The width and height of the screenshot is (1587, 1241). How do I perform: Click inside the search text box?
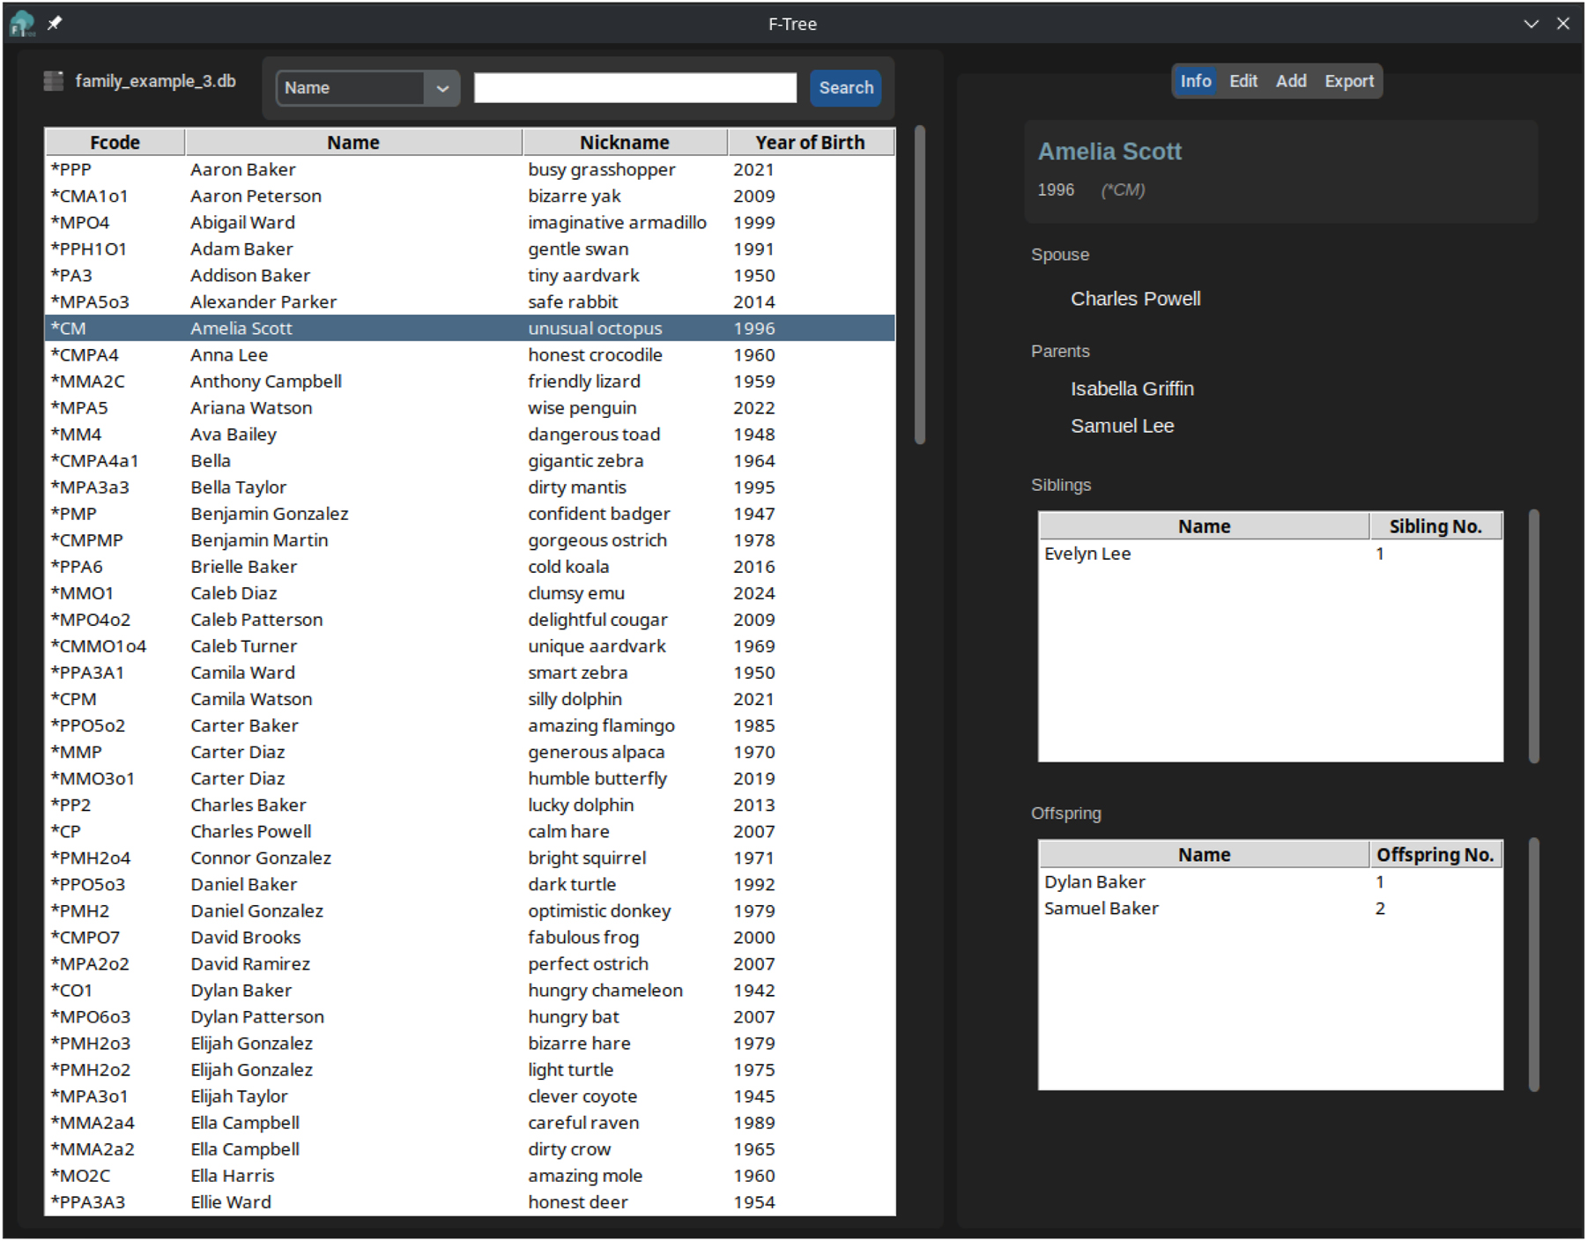point(634,87)
